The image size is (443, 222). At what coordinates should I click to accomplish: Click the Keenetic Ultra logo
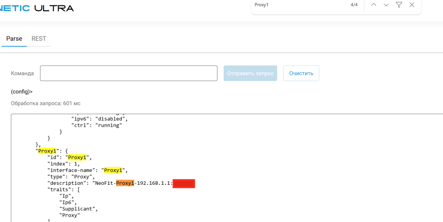point(37,8)
